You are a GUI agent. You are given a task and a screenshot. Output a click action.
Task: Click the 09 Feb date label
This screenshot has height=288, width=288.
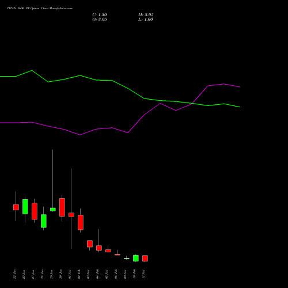pos(126,274)
